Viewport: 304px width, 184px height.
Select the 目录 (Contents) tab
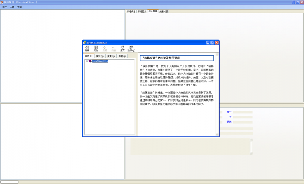(89, 56)
